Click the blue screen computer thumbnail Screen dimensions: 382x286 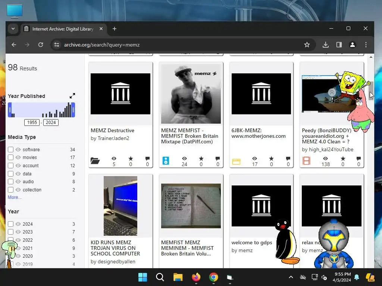[120, 206]
